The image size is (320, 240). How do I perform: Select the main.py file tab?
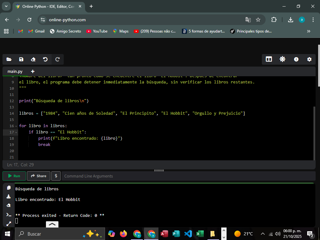[x=15, y=71]
